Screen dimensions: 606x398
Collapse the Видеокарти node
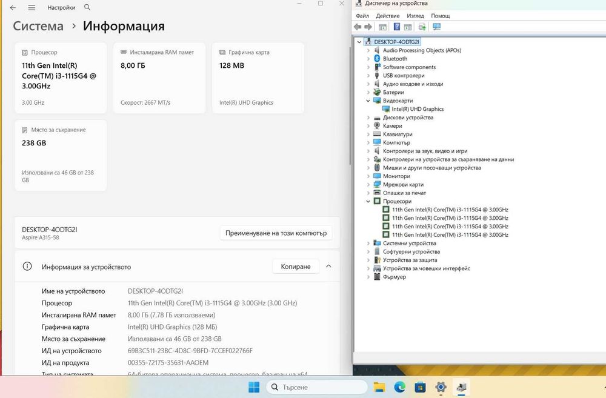coord(368,101)
